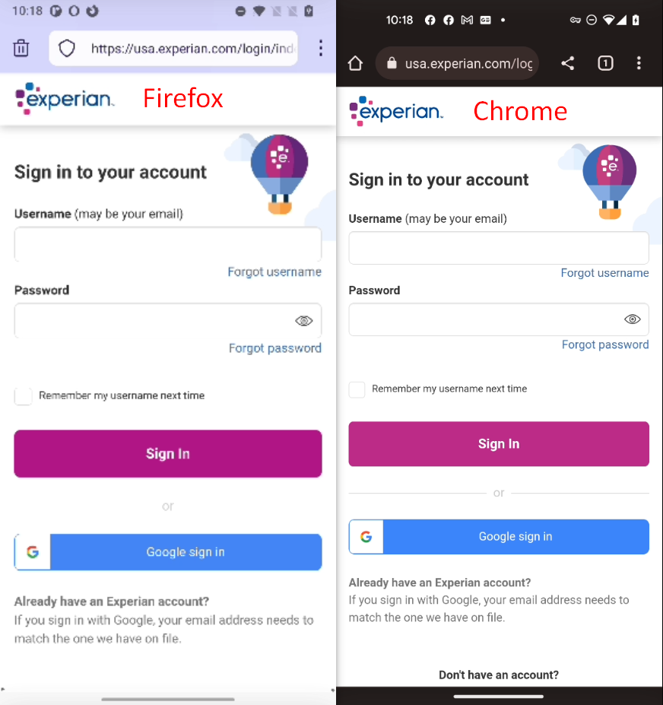
Task: Enable Remember my username next time checkbox
Action: tap(23, 395)
